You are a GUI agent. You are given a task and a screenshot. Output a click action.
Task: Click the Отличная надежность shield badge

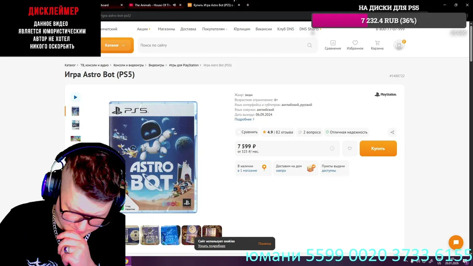[346, 132]
